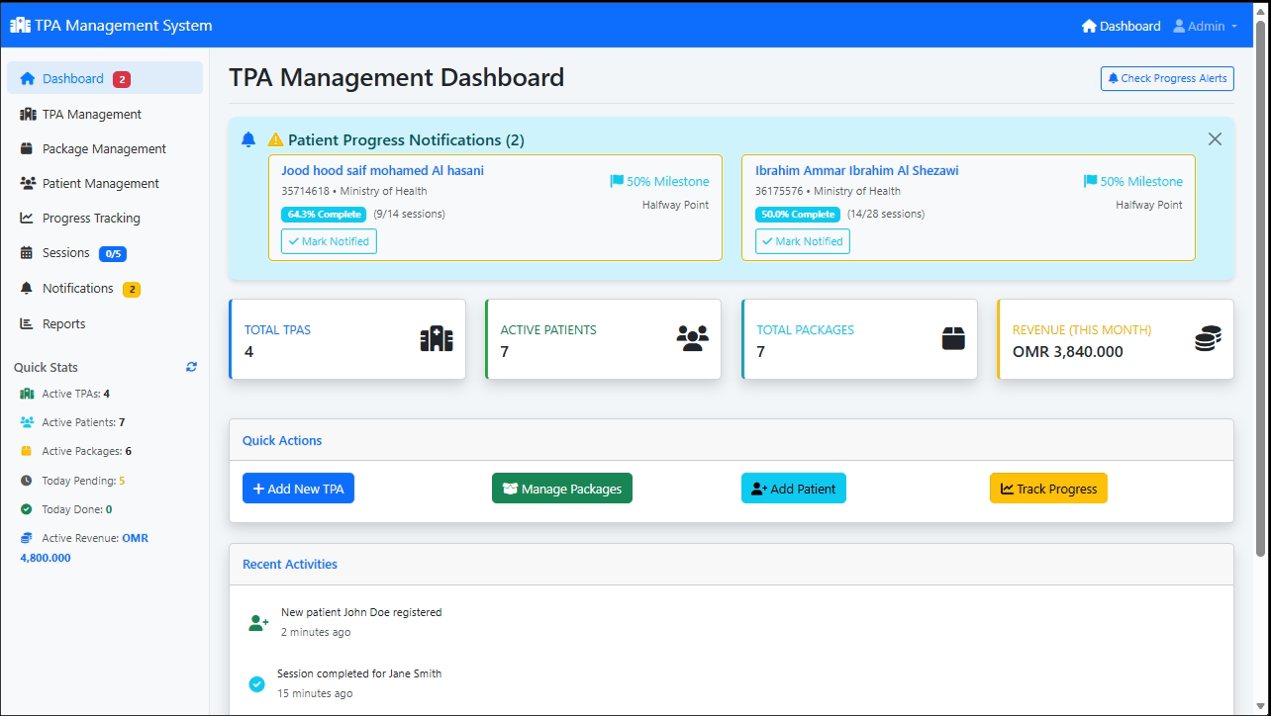
Task: Click the bell icon in notifications banner
Action: (x=248, y=139)
